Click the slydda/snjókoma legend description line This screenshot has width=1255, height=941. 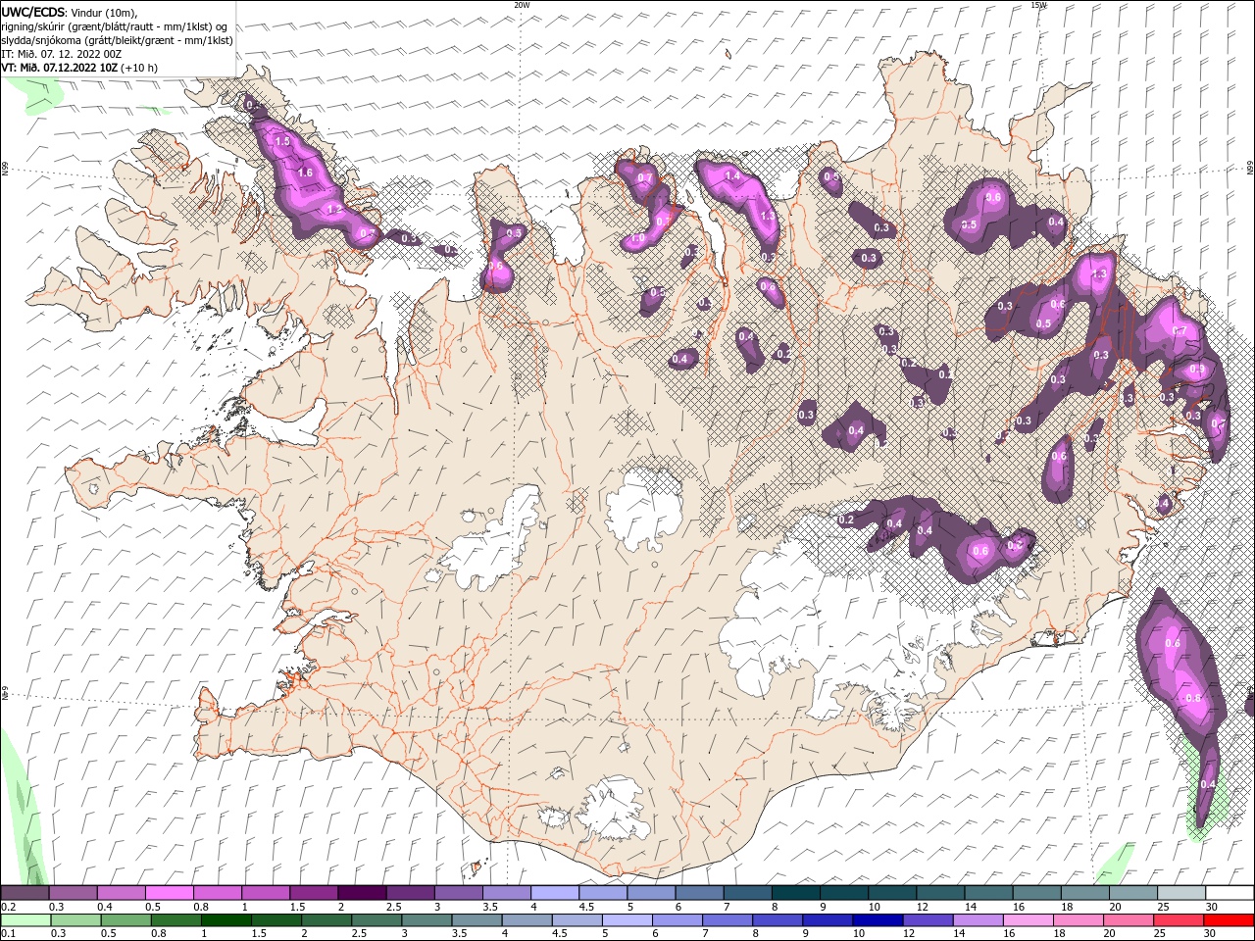(x=117, y=40)
